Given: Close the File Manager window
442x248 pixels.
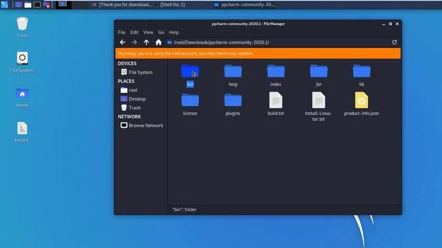Looking at the screenshot, I should click(x=397, y=24).
